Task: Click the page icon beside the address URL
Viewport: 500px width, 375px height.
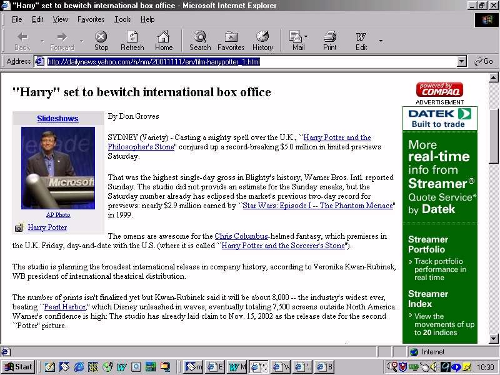Action: [39, 61]
